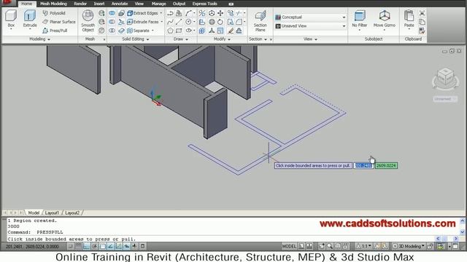Viewport: 467px width, 262px height.
Task: Click the Rotate tool in Modify
Action: pyautogui.click(x=220, y=22)
